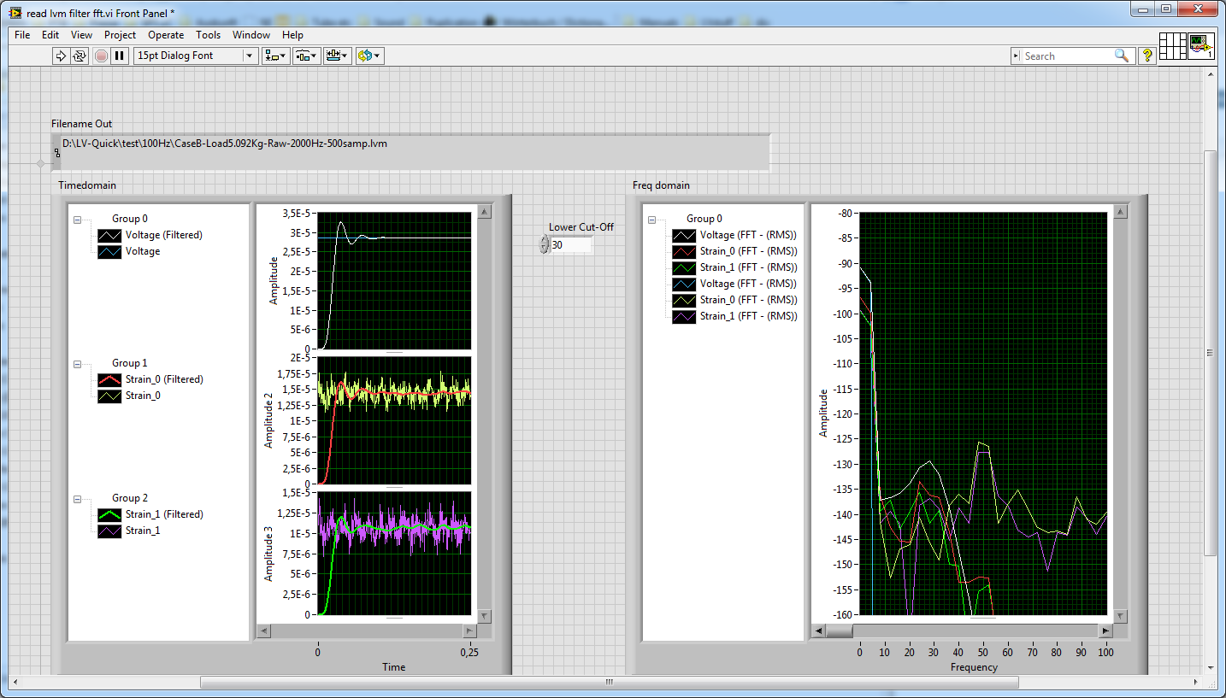The height and width of the screenshot is (698, 1226).
Task: Click the window vertical scrollbar thumb
Action: pos(1209,353)
